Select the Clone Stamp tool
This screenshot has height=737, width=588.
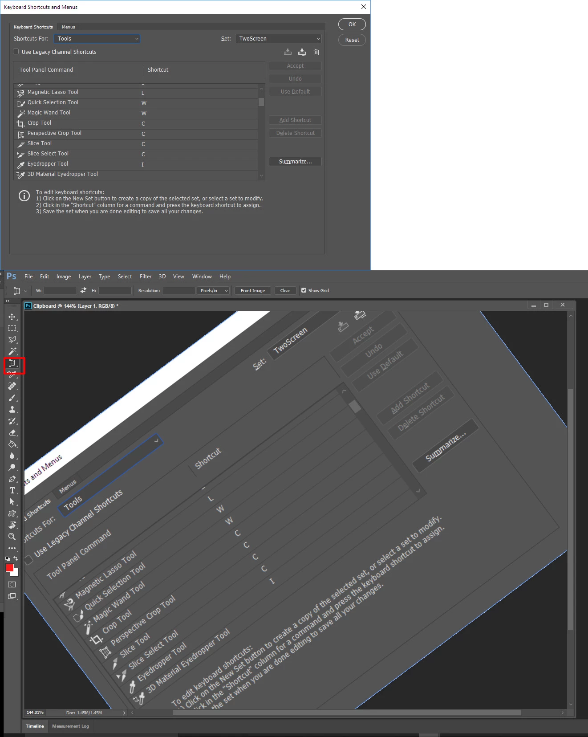pos(12,410)
